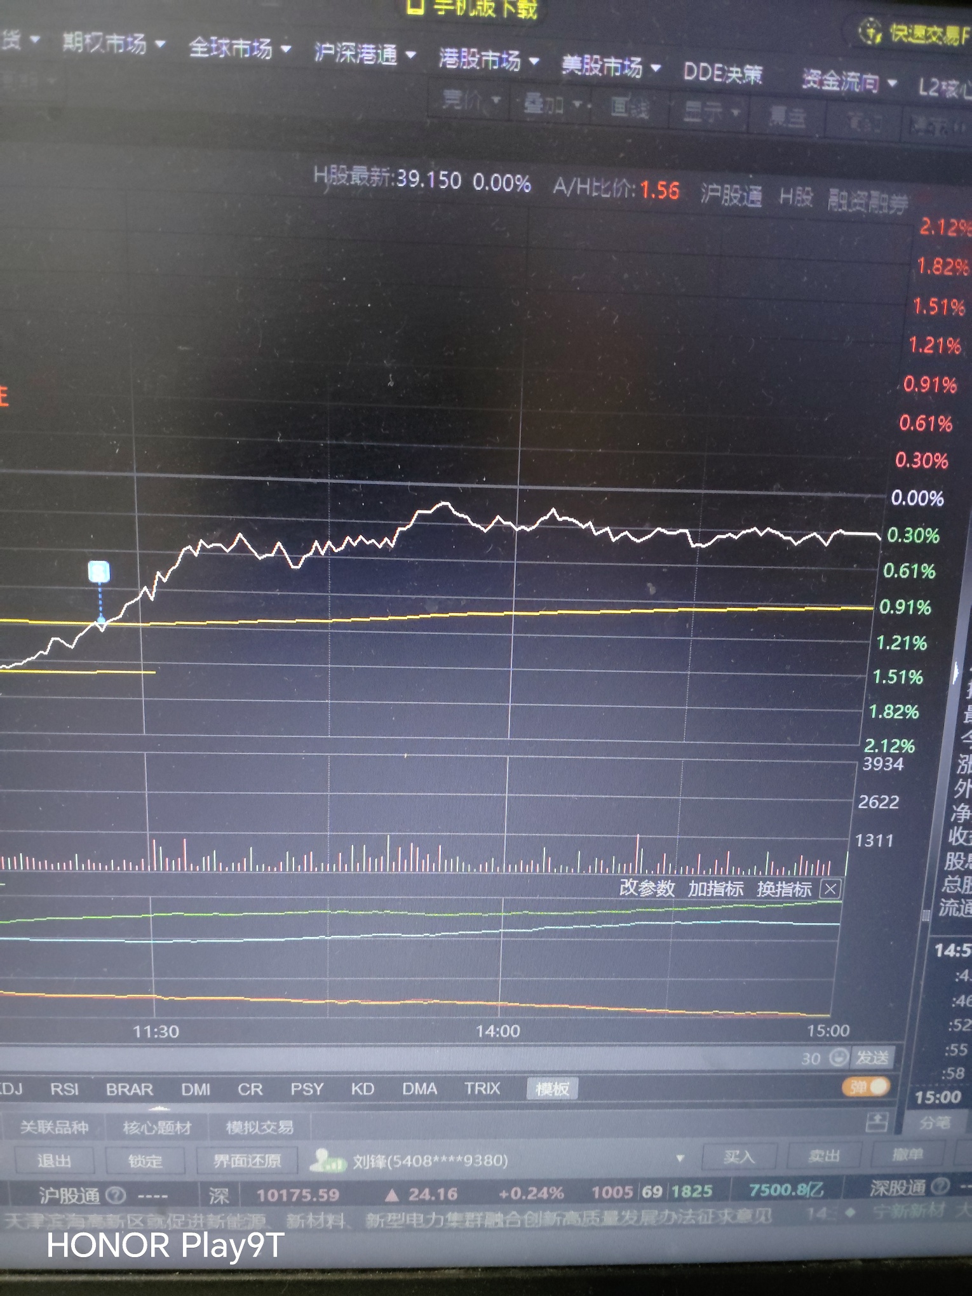This screenshot has width=972, height=1296.
Task: Select the PSY indicator tab
Action: (x=307, y=1089)
